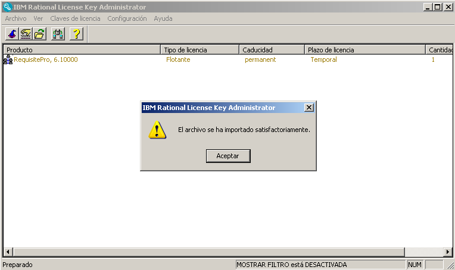Click the Preparado status text
The height and width of the screenshot is (270, 455).
pyautogui.click(x=17, y=265)
